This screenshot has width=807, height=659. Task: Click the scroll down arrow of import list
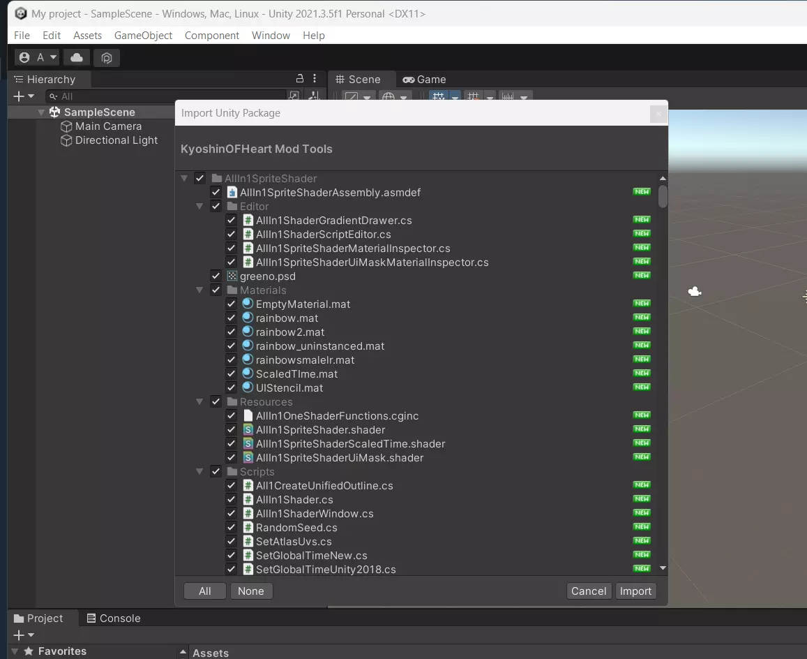(663, 568)
